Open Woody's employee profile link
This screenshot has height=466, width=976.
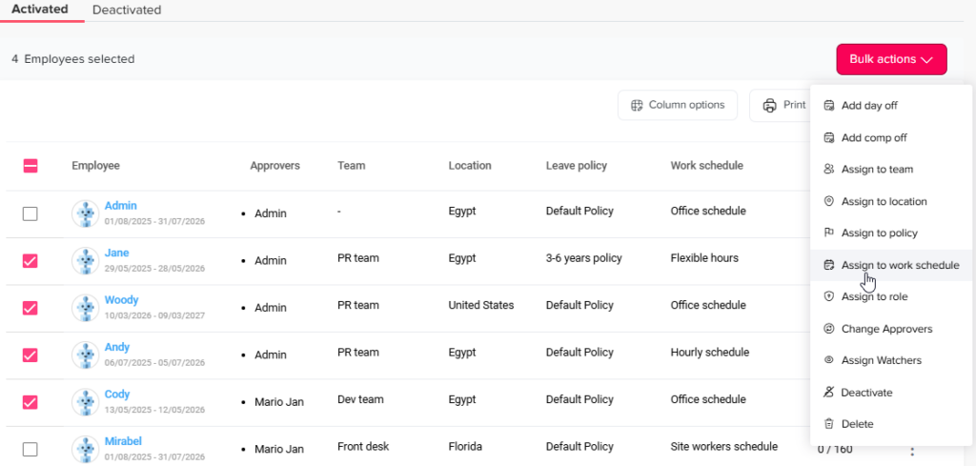pos(121,300)
